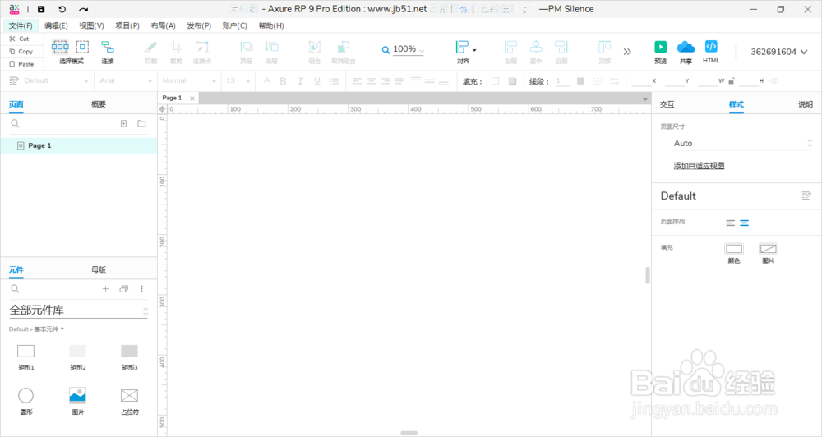822x437 pixels.
Task: Click the green 预览 preview button
Action: pos(661,52)
